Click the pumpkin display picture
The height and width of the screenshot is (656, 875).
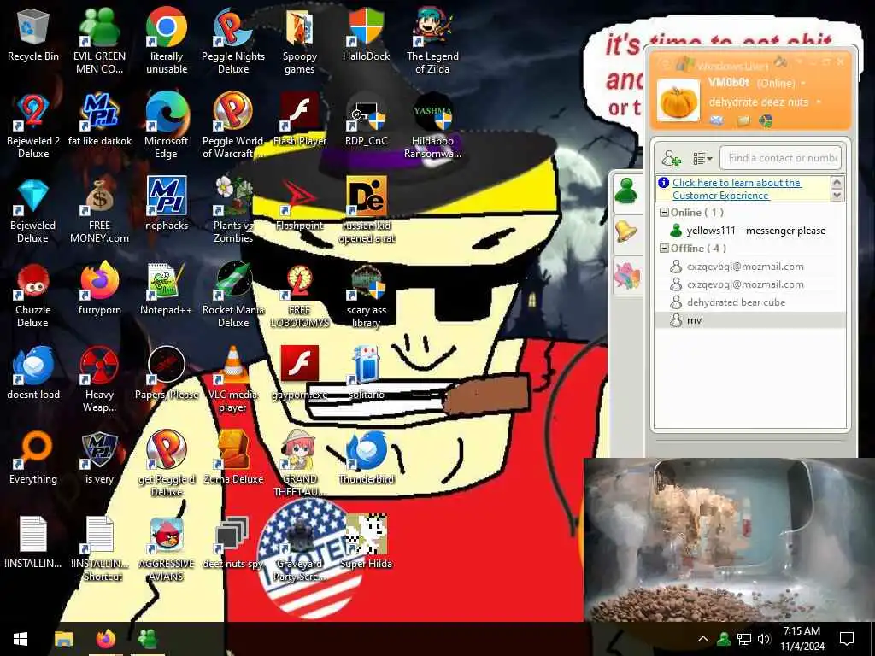[678, 101]
